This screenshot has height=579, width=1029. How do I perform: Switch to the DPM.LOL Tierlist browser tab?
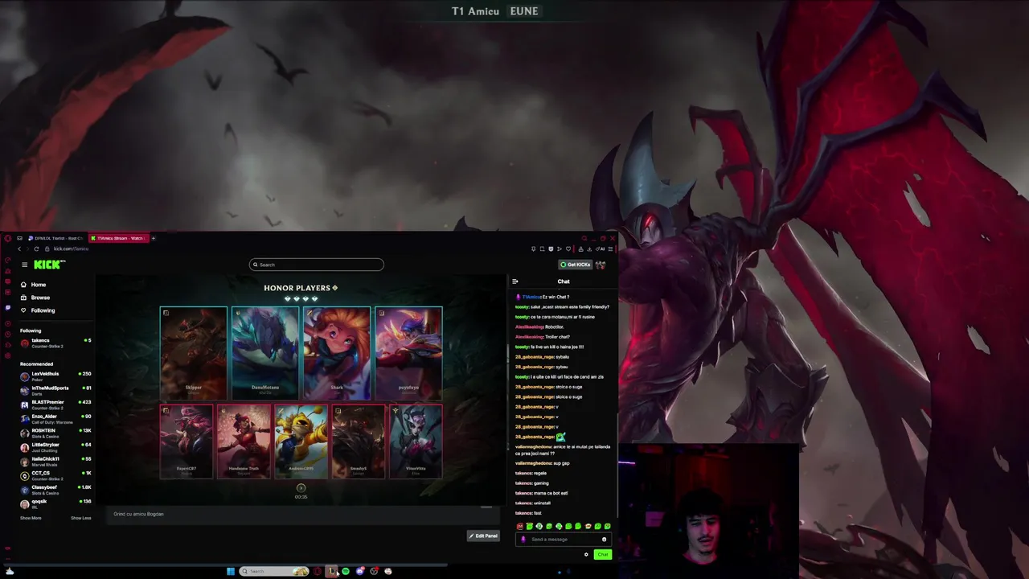[56, 238]
